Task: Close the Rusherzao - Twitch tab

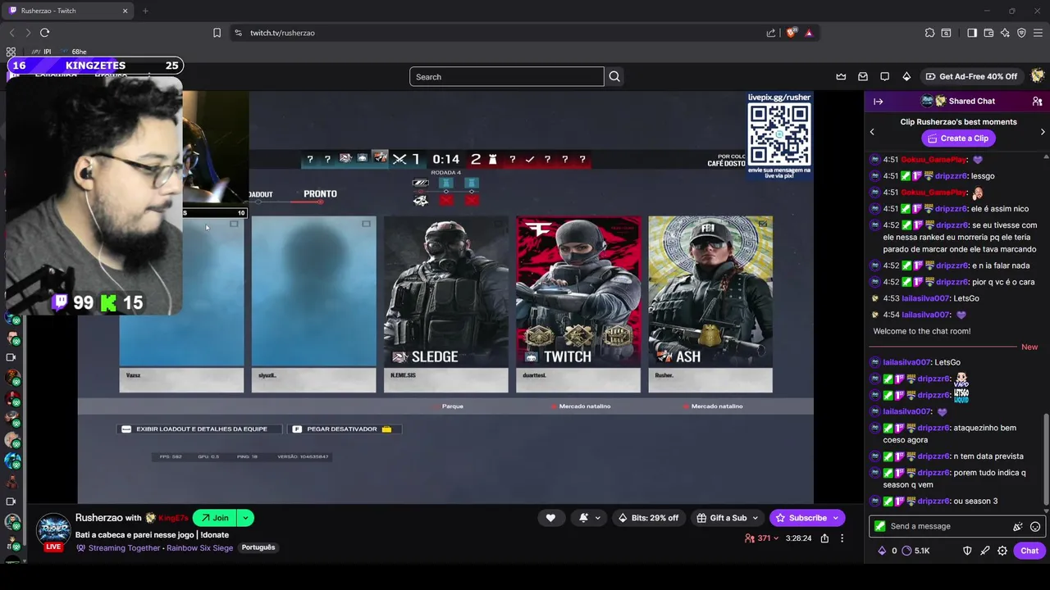Action: (x=126, y=11)
